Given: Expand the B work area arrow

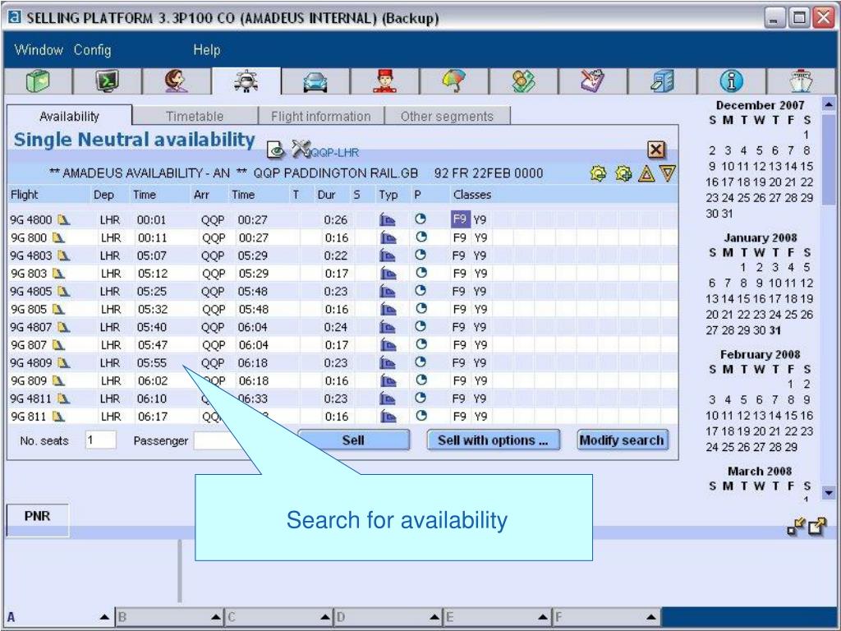Looking at the screenshot, I should 216,617.
